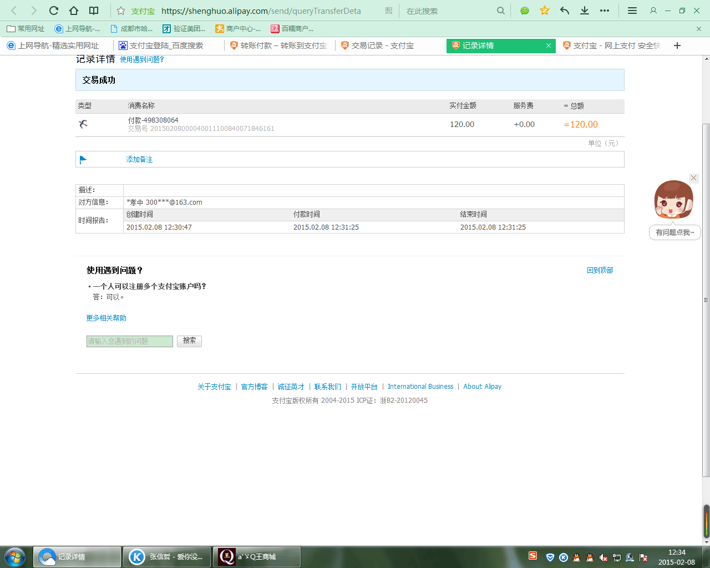The image size is (710, 568).
Task: Open 更多相关帮助 link
Action: click(106, 318)
